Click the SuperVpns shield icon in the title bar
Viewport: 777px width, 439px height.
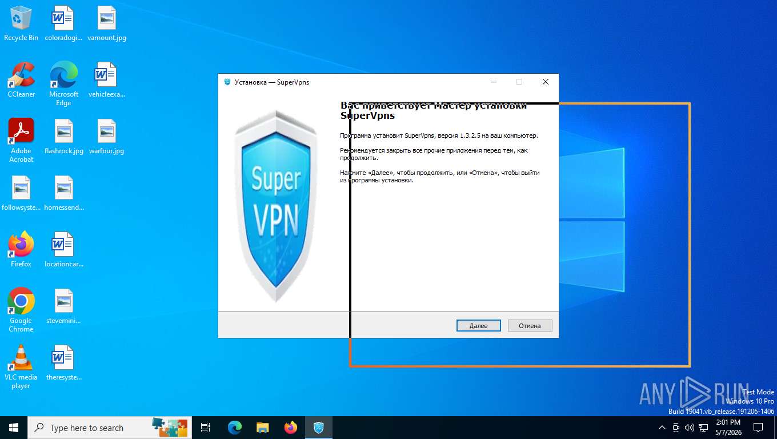point(227,82)
